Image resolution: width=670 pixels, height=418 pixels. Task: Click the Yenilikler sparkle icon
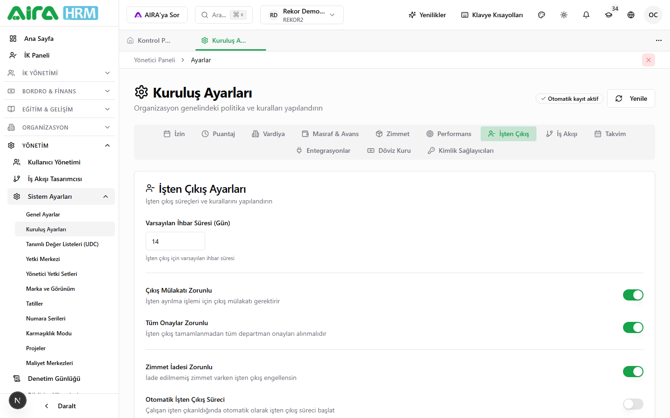(x=412, y=15)
